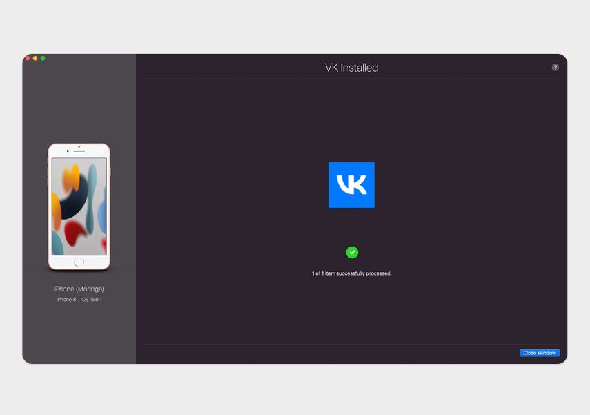The height and width of the screenshot is (415, 590).
Task: Click the 'iPhone (Moringa)' device name
Action: (79, 289)
